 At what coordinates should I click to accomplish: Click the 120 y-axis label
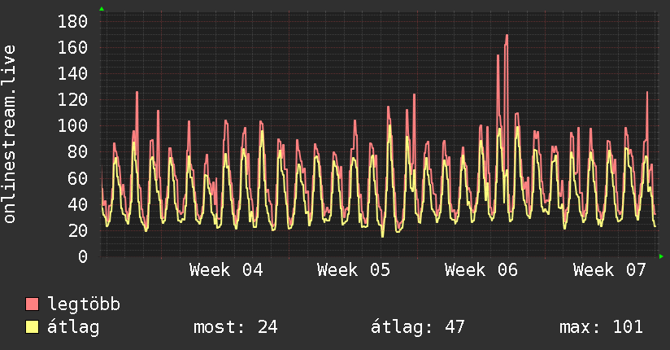[72, 99]
